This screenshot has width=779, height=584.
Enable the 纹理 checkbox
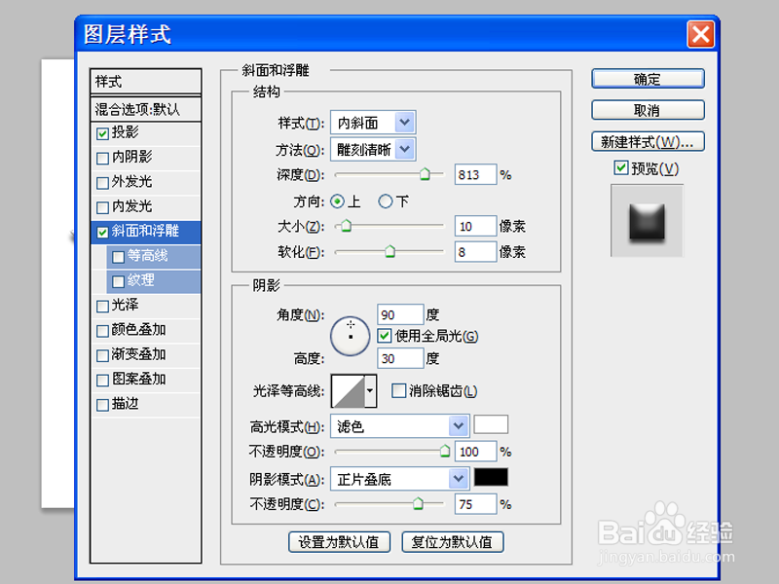[x=118, y=281]
